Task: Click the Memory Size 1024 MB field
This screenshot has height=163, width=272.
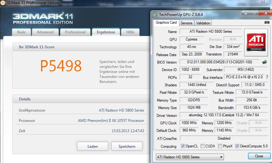Action: click(194, 108)
